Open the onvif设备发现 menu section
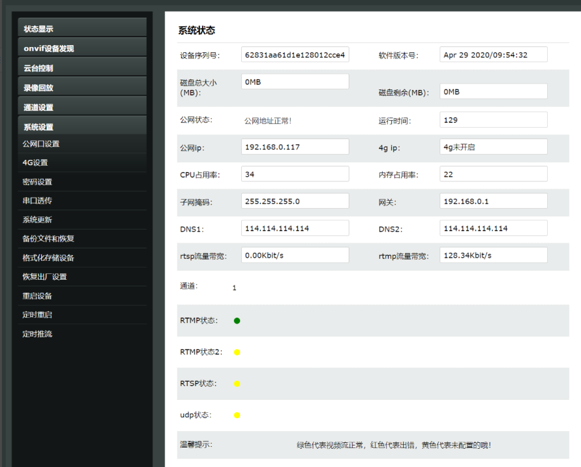Image resolution: width=581 pixels, height=467 pixels. click(x=82, y=47)
